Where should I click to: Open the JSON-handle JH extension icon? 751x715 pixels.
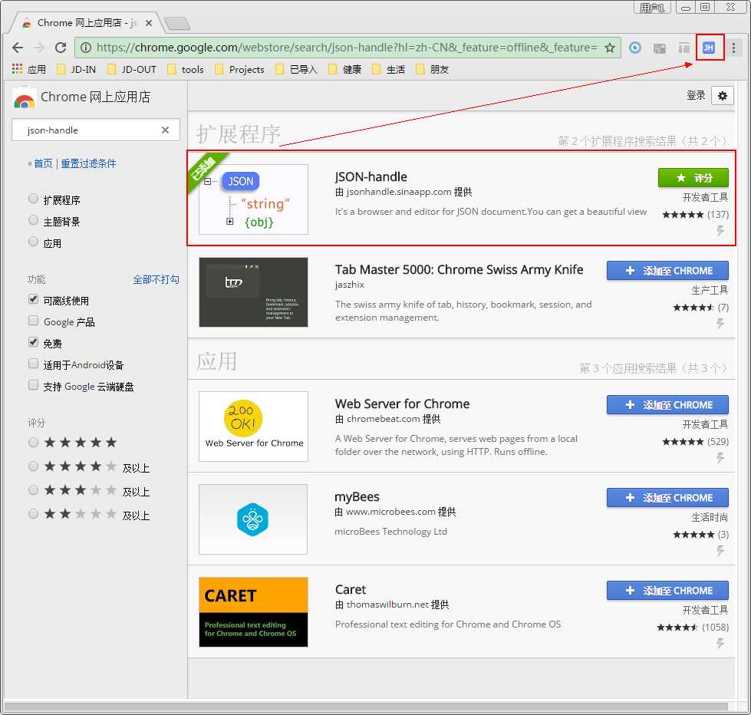click(x=708, y=48)
